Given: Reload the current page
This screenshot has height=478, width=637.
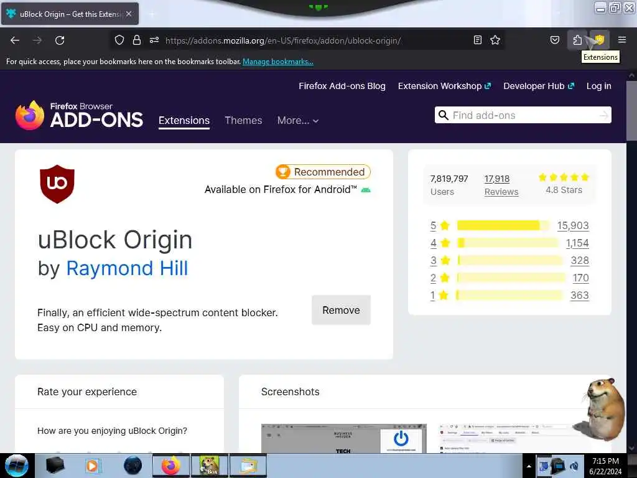Looking at the screenshot, I should [x=60, y=40].
